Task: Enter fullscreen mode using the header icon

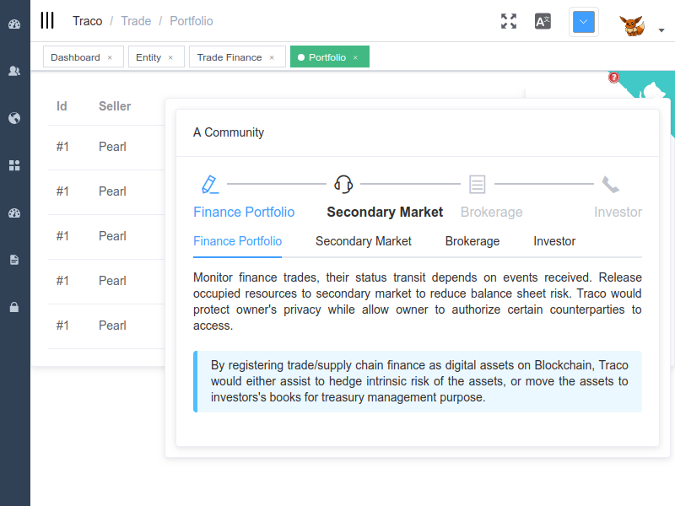Action: [508, 21]
